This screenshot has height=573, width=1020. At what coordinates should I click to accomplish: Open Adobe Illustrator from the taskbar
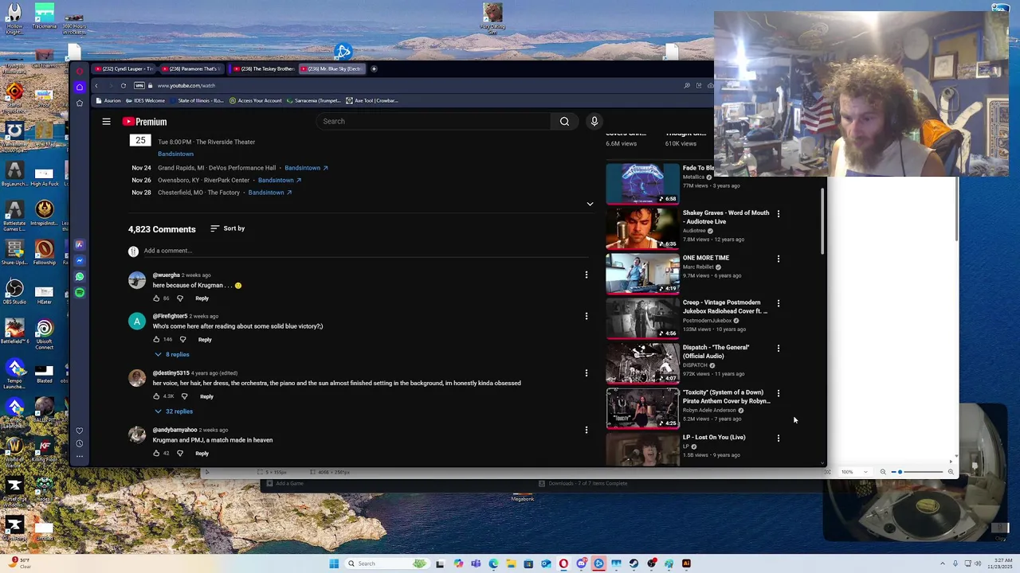[686, 563]
